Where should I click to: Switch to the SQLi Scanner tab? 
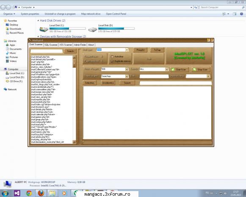(51, 45)
